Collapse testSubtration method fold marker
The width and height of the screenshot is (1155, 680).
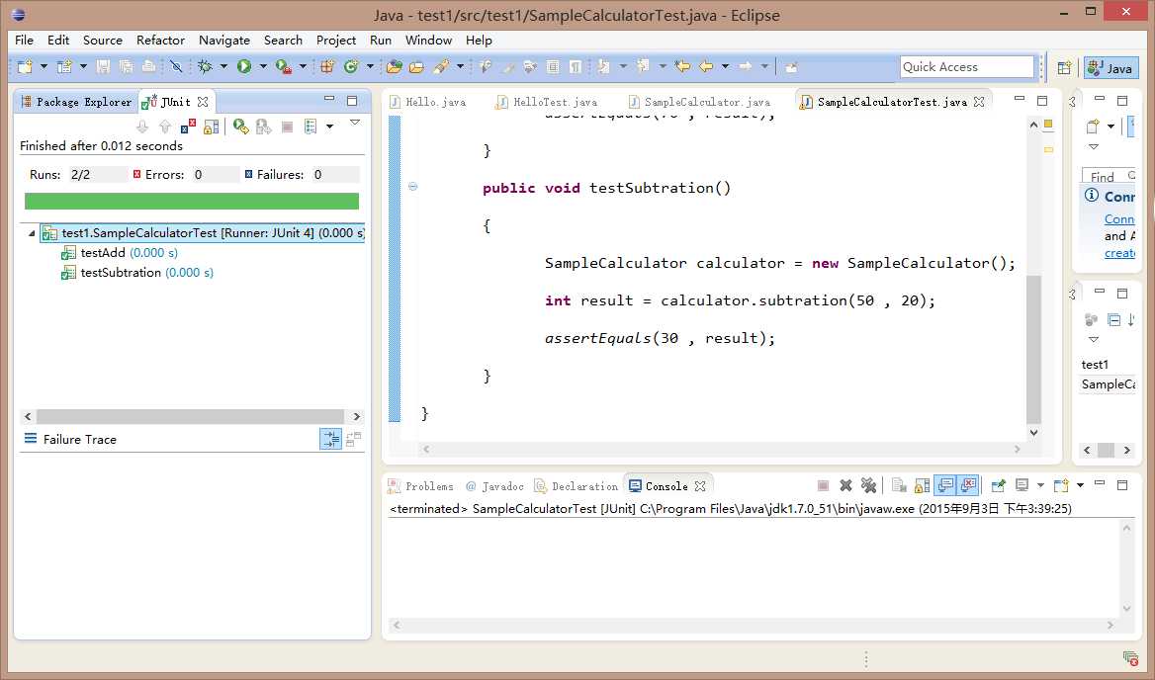click(413, 187)
